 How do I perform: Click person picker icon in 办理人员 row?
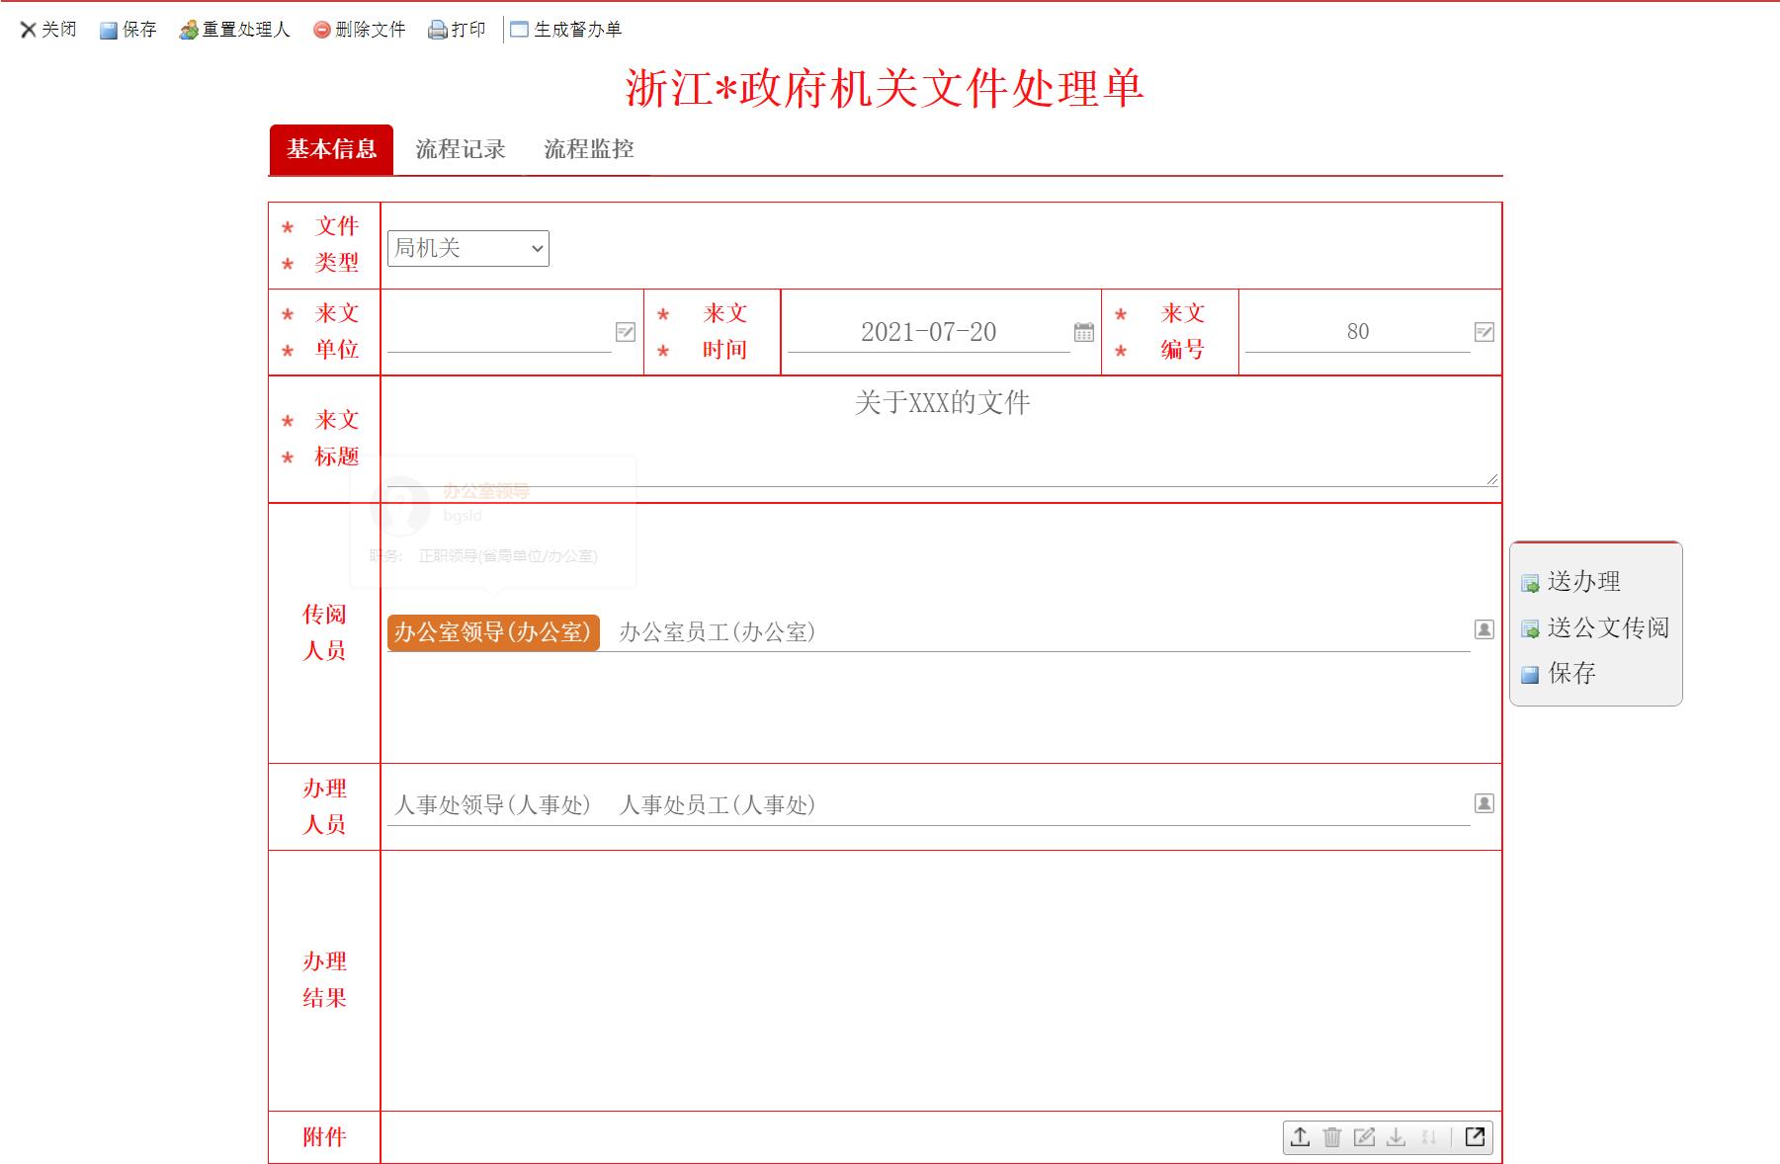pyautogui.click(x=1483, y=803)
